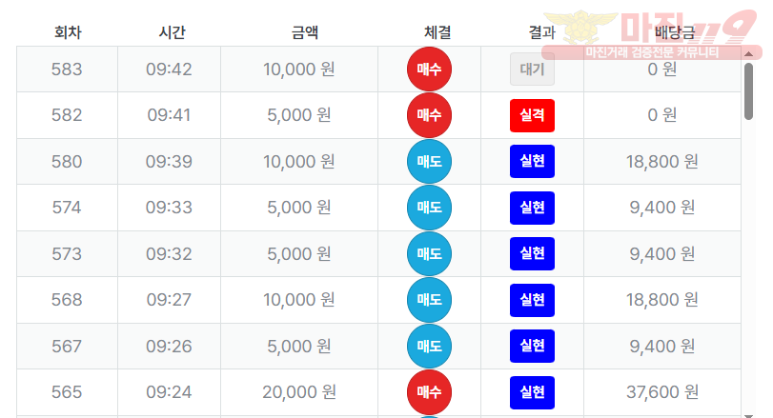Viewport: 773px width, 418px height.
Task: Click the 금액 column header
Action: (x=305, y=32)
